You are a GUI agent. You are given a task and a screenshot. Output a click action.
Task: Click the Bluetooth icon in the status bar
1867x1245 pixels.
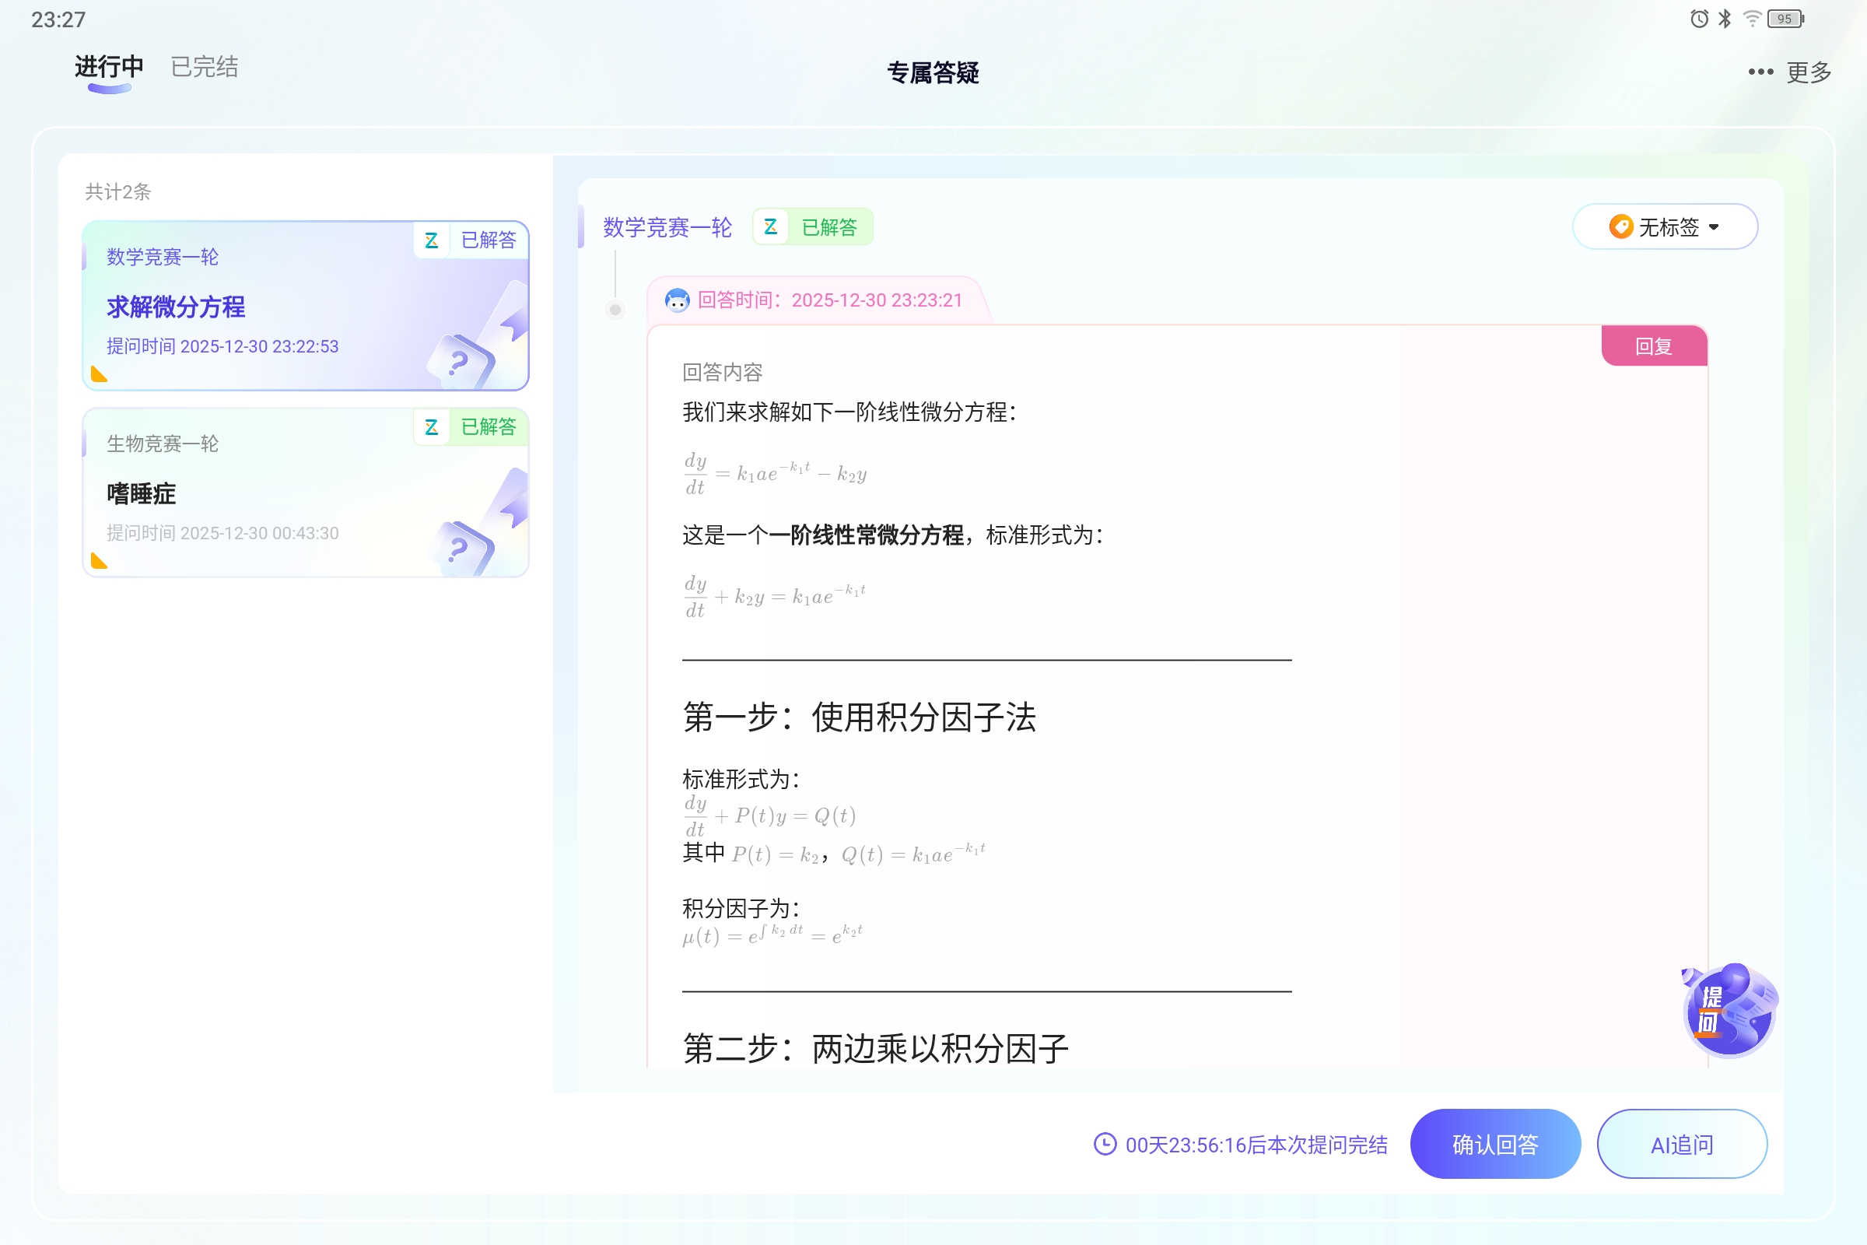1723,18
